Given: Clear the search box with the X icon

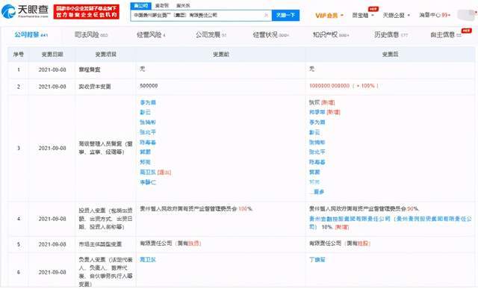Looking at the screenshot, I should pos(266,15).
